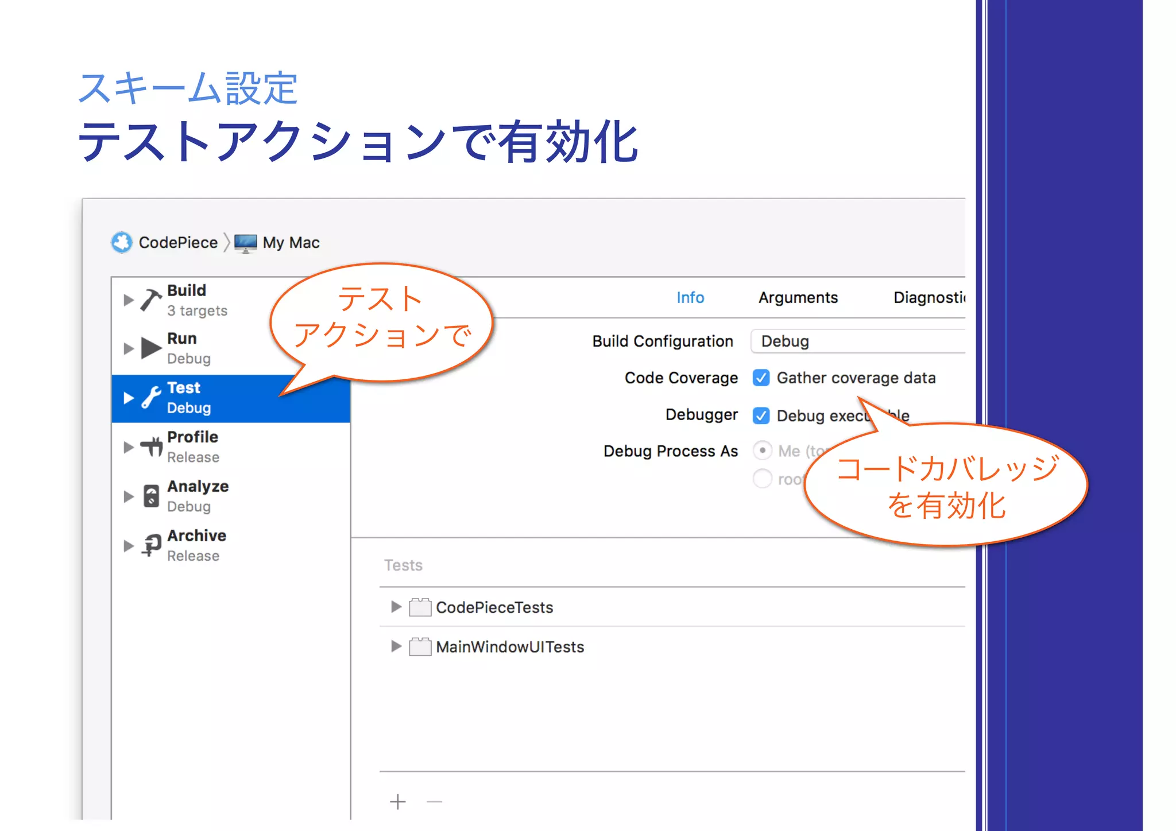Select the Run action label

point(182,339)
